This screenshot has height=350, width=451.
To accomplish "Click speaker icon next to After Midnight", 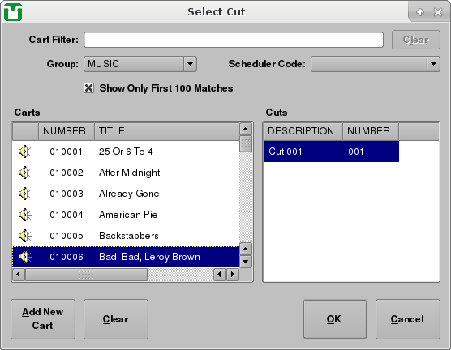I will point(25,173).
